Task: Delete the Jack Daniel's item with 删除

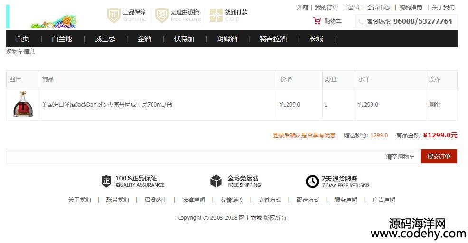Action: click(434, 104)
